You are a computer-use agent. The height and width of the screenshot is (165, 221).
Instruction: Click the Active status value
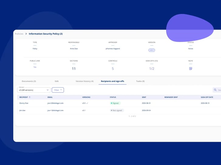191,49
